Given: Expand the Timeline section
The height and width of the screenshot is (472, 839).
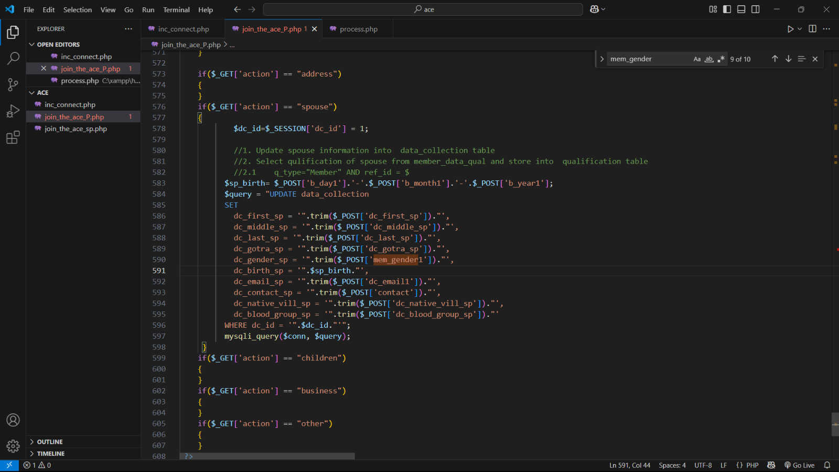Looking at the screenshot, I should coord(51,454).
